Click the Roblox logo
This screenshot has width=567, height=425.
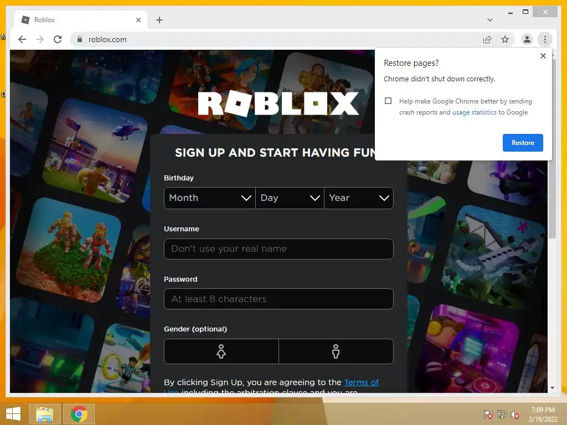coord(278,103)
